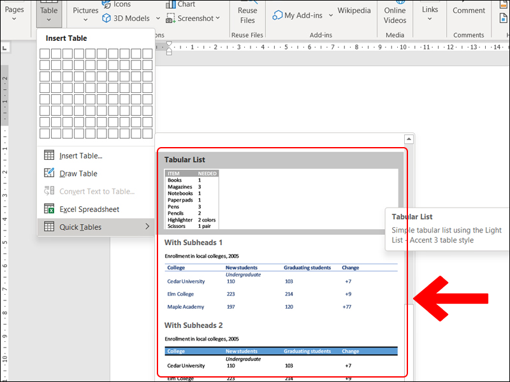Screen dimensions: 510x382
Task: Select Excel Spreadsheet from the table menu
Action: [89, 209]
